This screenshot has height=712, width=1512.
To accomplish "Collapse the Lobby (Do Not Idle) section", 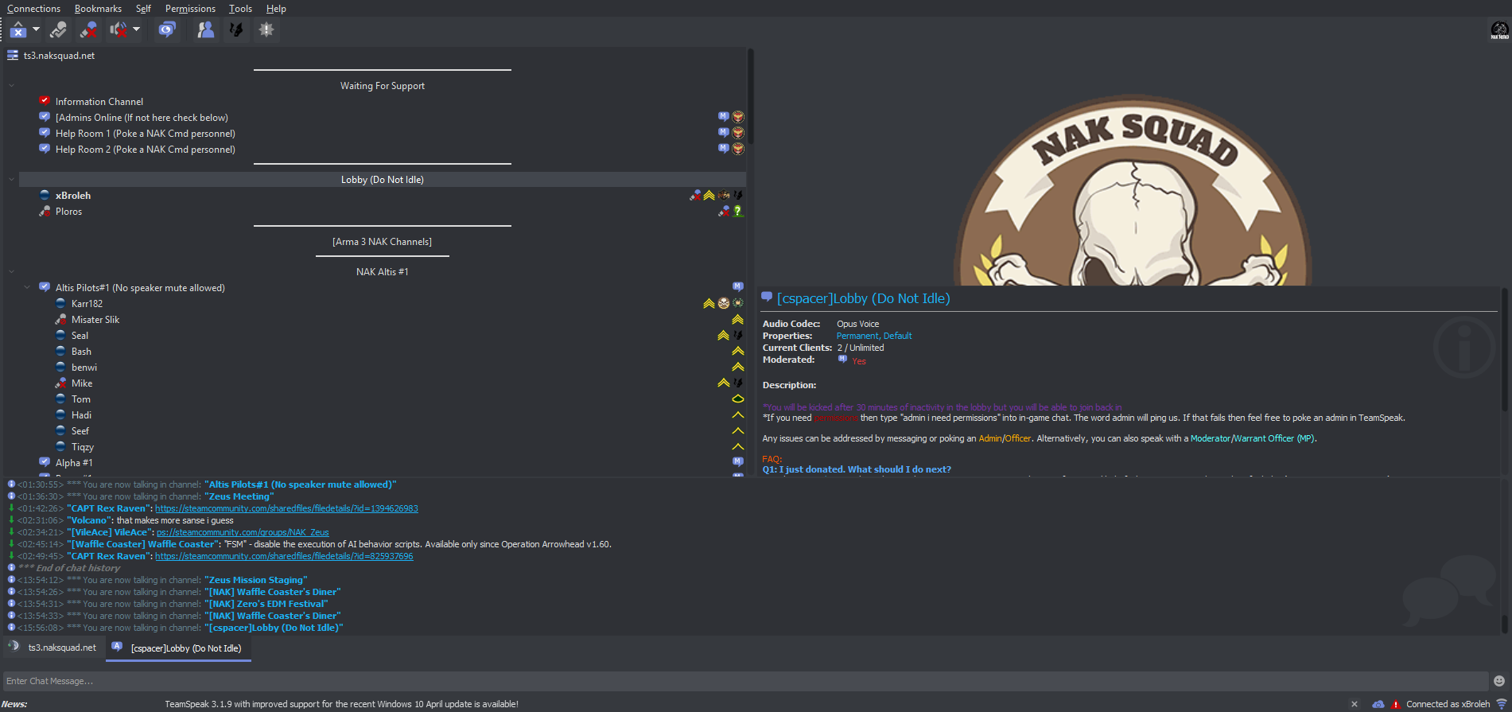I will 11,180.
